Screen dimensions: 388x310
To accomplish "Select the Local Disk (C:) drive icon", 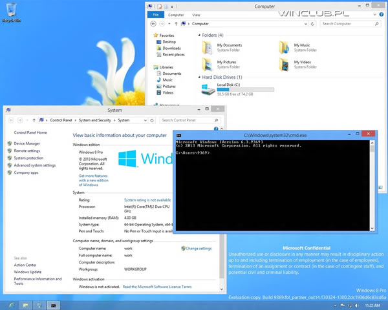I will tap(208, 89).
